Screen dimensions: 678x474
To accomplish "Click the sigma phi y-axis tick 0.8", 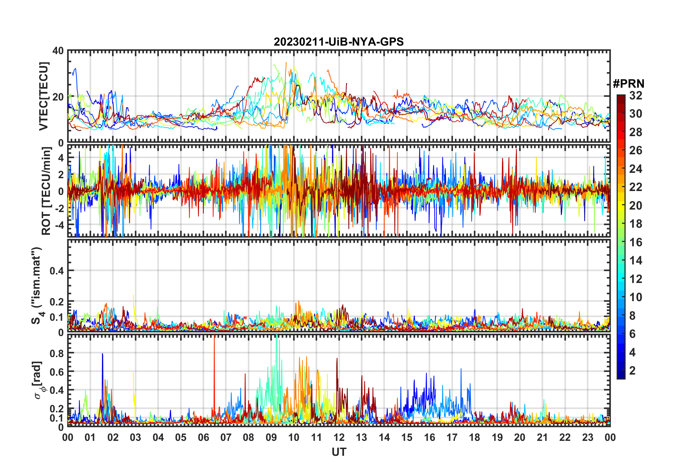I will coord(56,353).
